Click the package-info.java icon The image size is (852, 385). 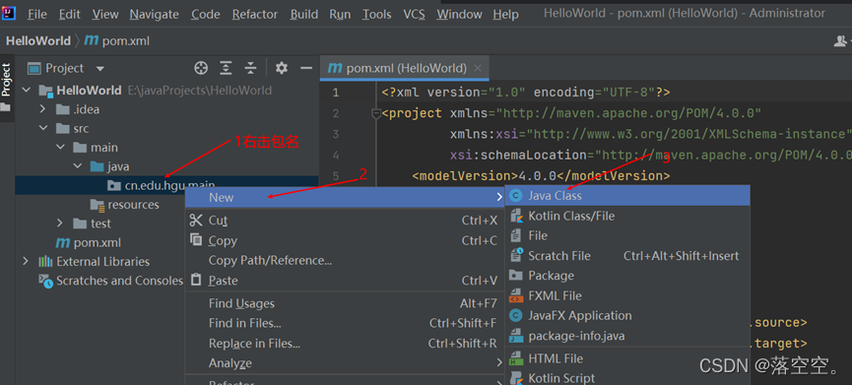tap(516, 336)
